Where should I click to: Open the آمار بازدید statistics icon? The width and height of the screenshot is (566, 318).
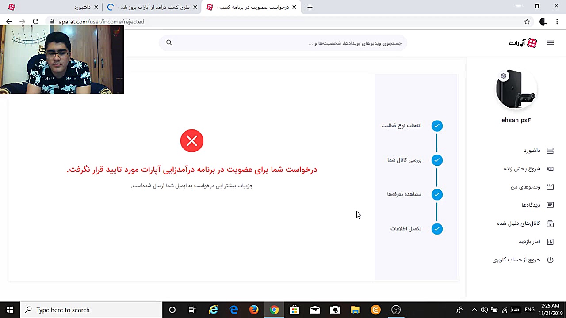550,242
